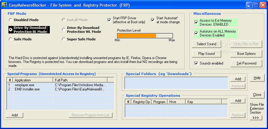Click the Special Folders list box
The height and width of the screenshot is (129, 268).
[176, 83]
